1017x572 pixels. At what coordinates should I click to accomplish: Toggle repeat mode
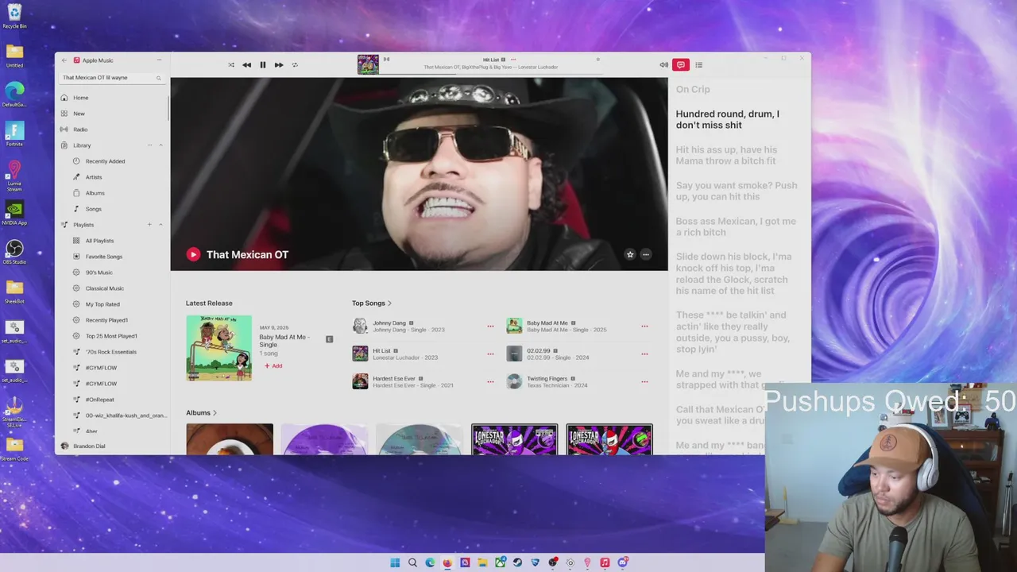295,65
